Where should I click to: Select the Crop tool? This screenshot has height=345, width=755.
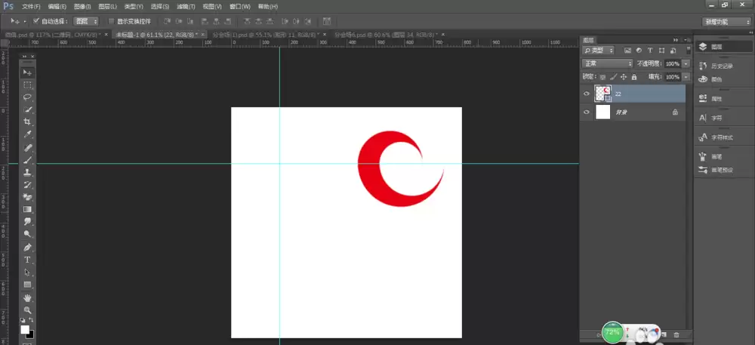point(27,122)
